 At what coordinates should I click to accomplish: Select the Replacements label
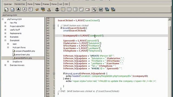click(16, 33)
